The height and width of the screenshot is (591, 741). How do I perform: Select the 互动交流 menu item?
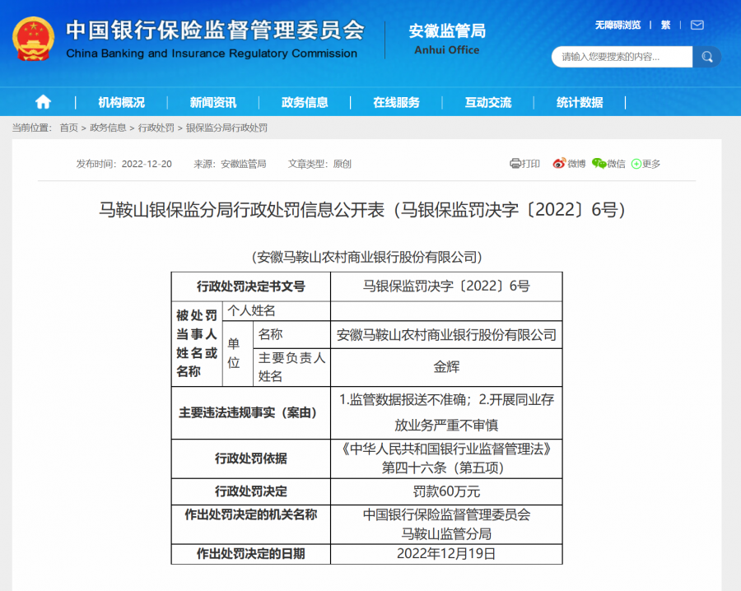[487, 103]
